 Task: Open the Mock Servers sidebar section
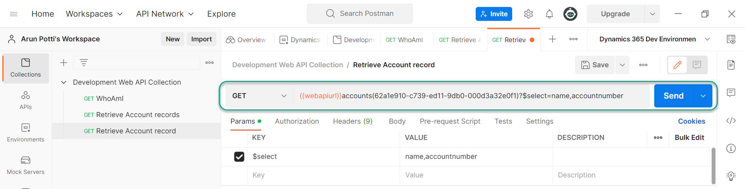pyautogui.click(x=26, y=165)
